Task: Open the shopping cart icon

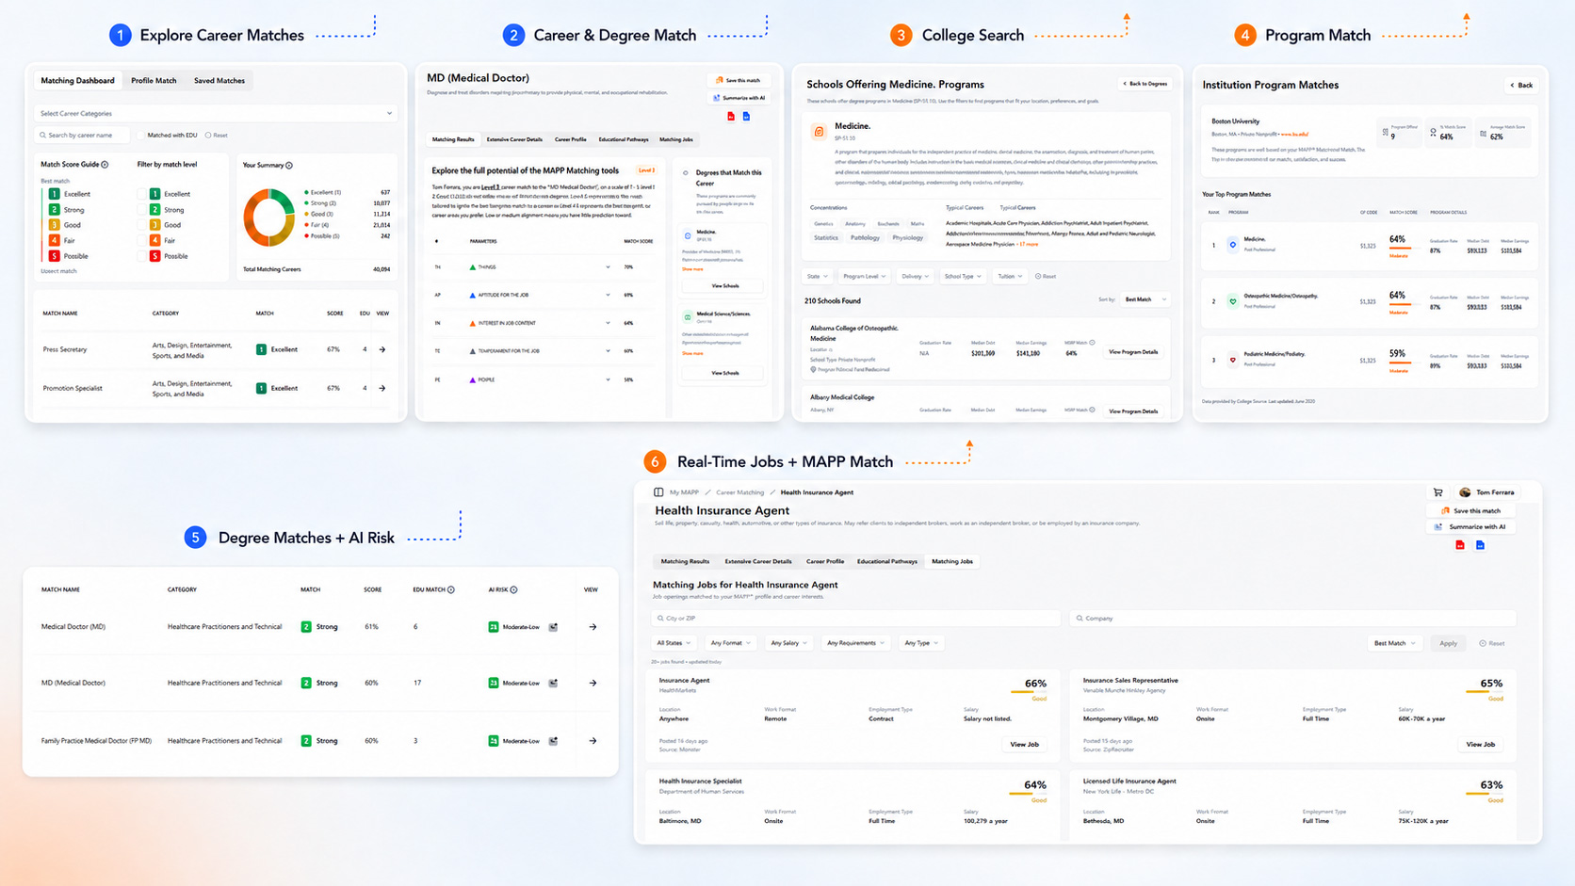Action: pos(1437,492)
